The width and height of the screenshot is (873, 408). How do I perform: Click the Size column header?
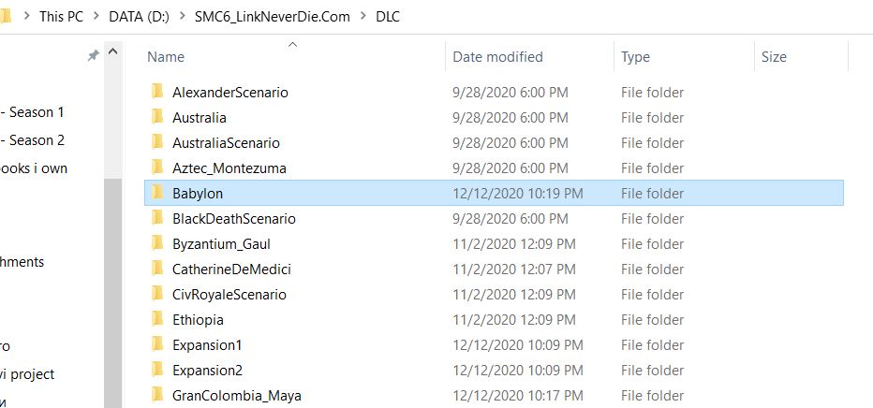pyautogui.click(x=774, y=57)
